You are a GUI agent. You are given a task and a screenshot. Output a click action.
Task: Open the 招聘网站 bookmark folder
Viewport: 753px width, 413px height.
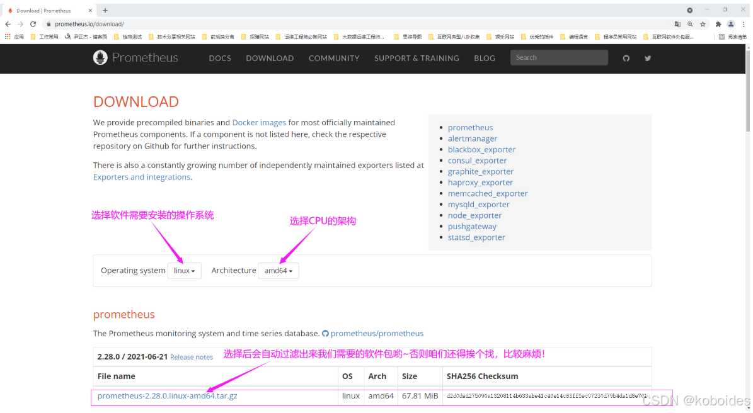pyautogui.click(x=255, y=37)
